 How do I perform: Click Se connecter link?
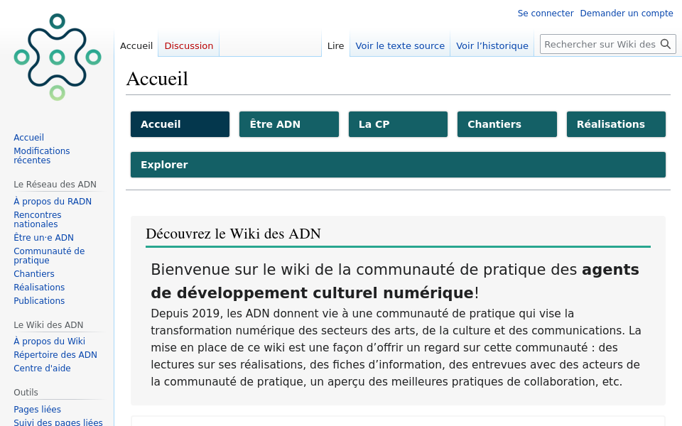point(546,13)
